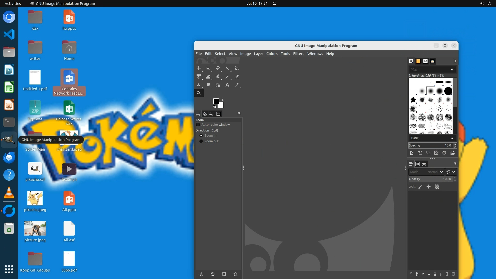Image resolution: width=496 pixels, height=279 pixels.
Task: Swap foreground and background colors
Action: [x=222, y=99]
